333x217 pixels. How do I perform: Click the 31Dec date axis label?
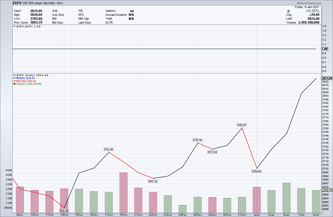[x=242, y=215]
